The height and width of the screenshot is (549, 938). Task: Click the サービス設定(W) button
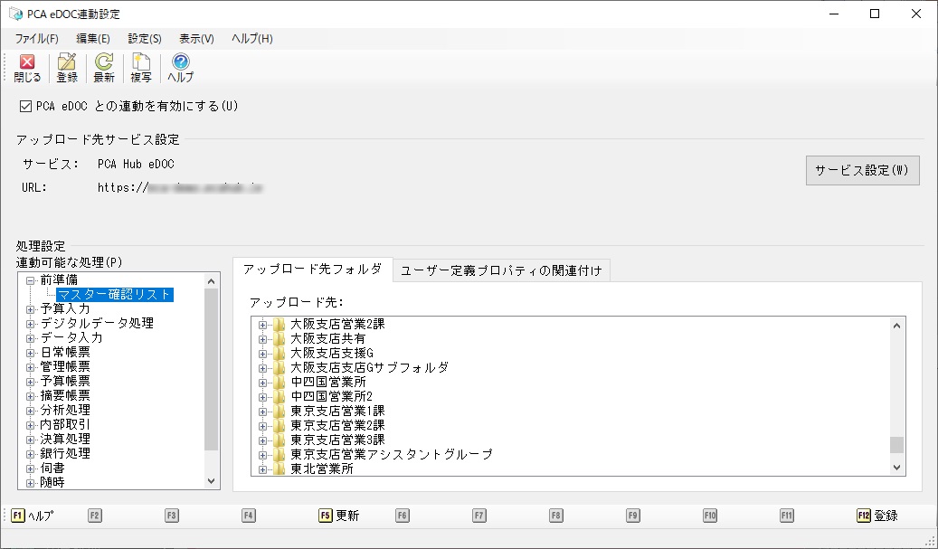[862, 170]
